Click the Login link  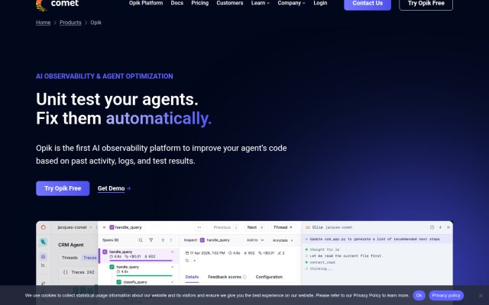pos(320,3)
